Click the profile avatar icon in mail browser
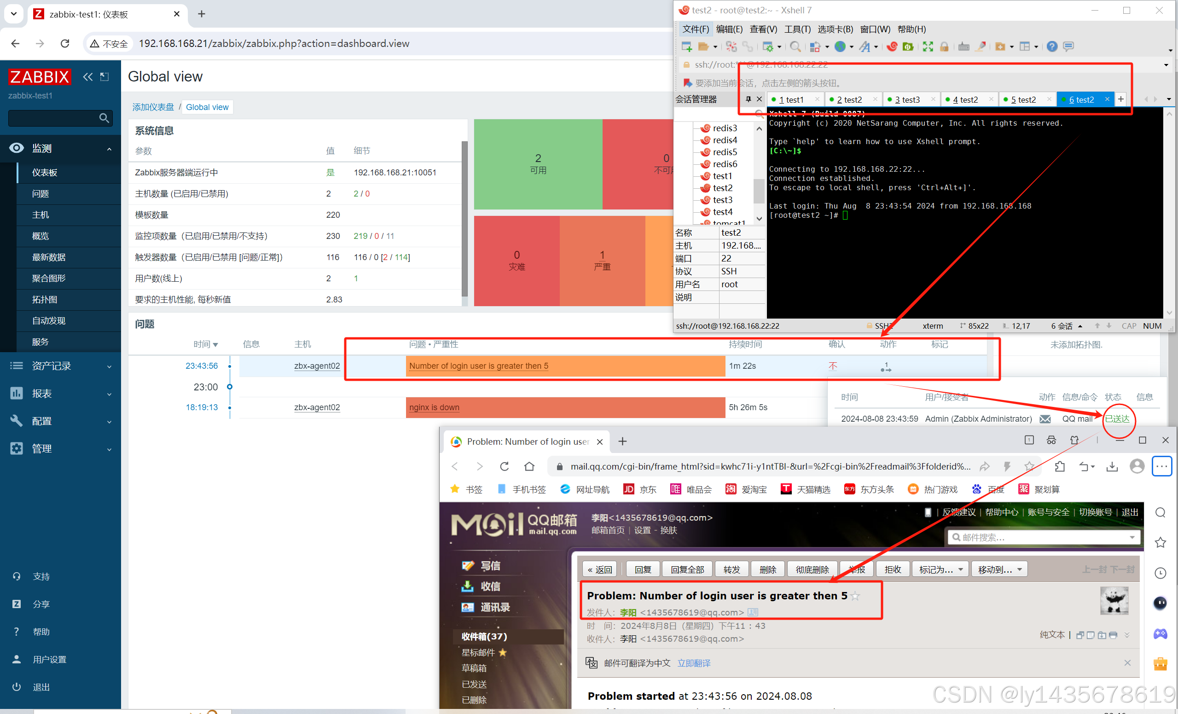This screenshot has height=714, width=1178. click(1137, 466)
